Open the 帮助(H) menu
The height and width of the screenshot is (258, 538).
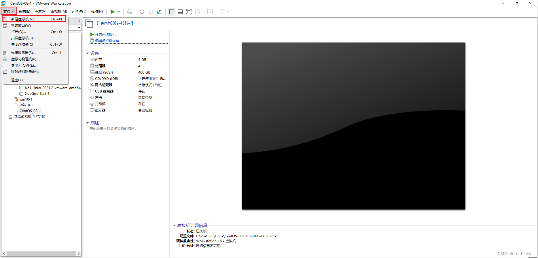point(97,11)
